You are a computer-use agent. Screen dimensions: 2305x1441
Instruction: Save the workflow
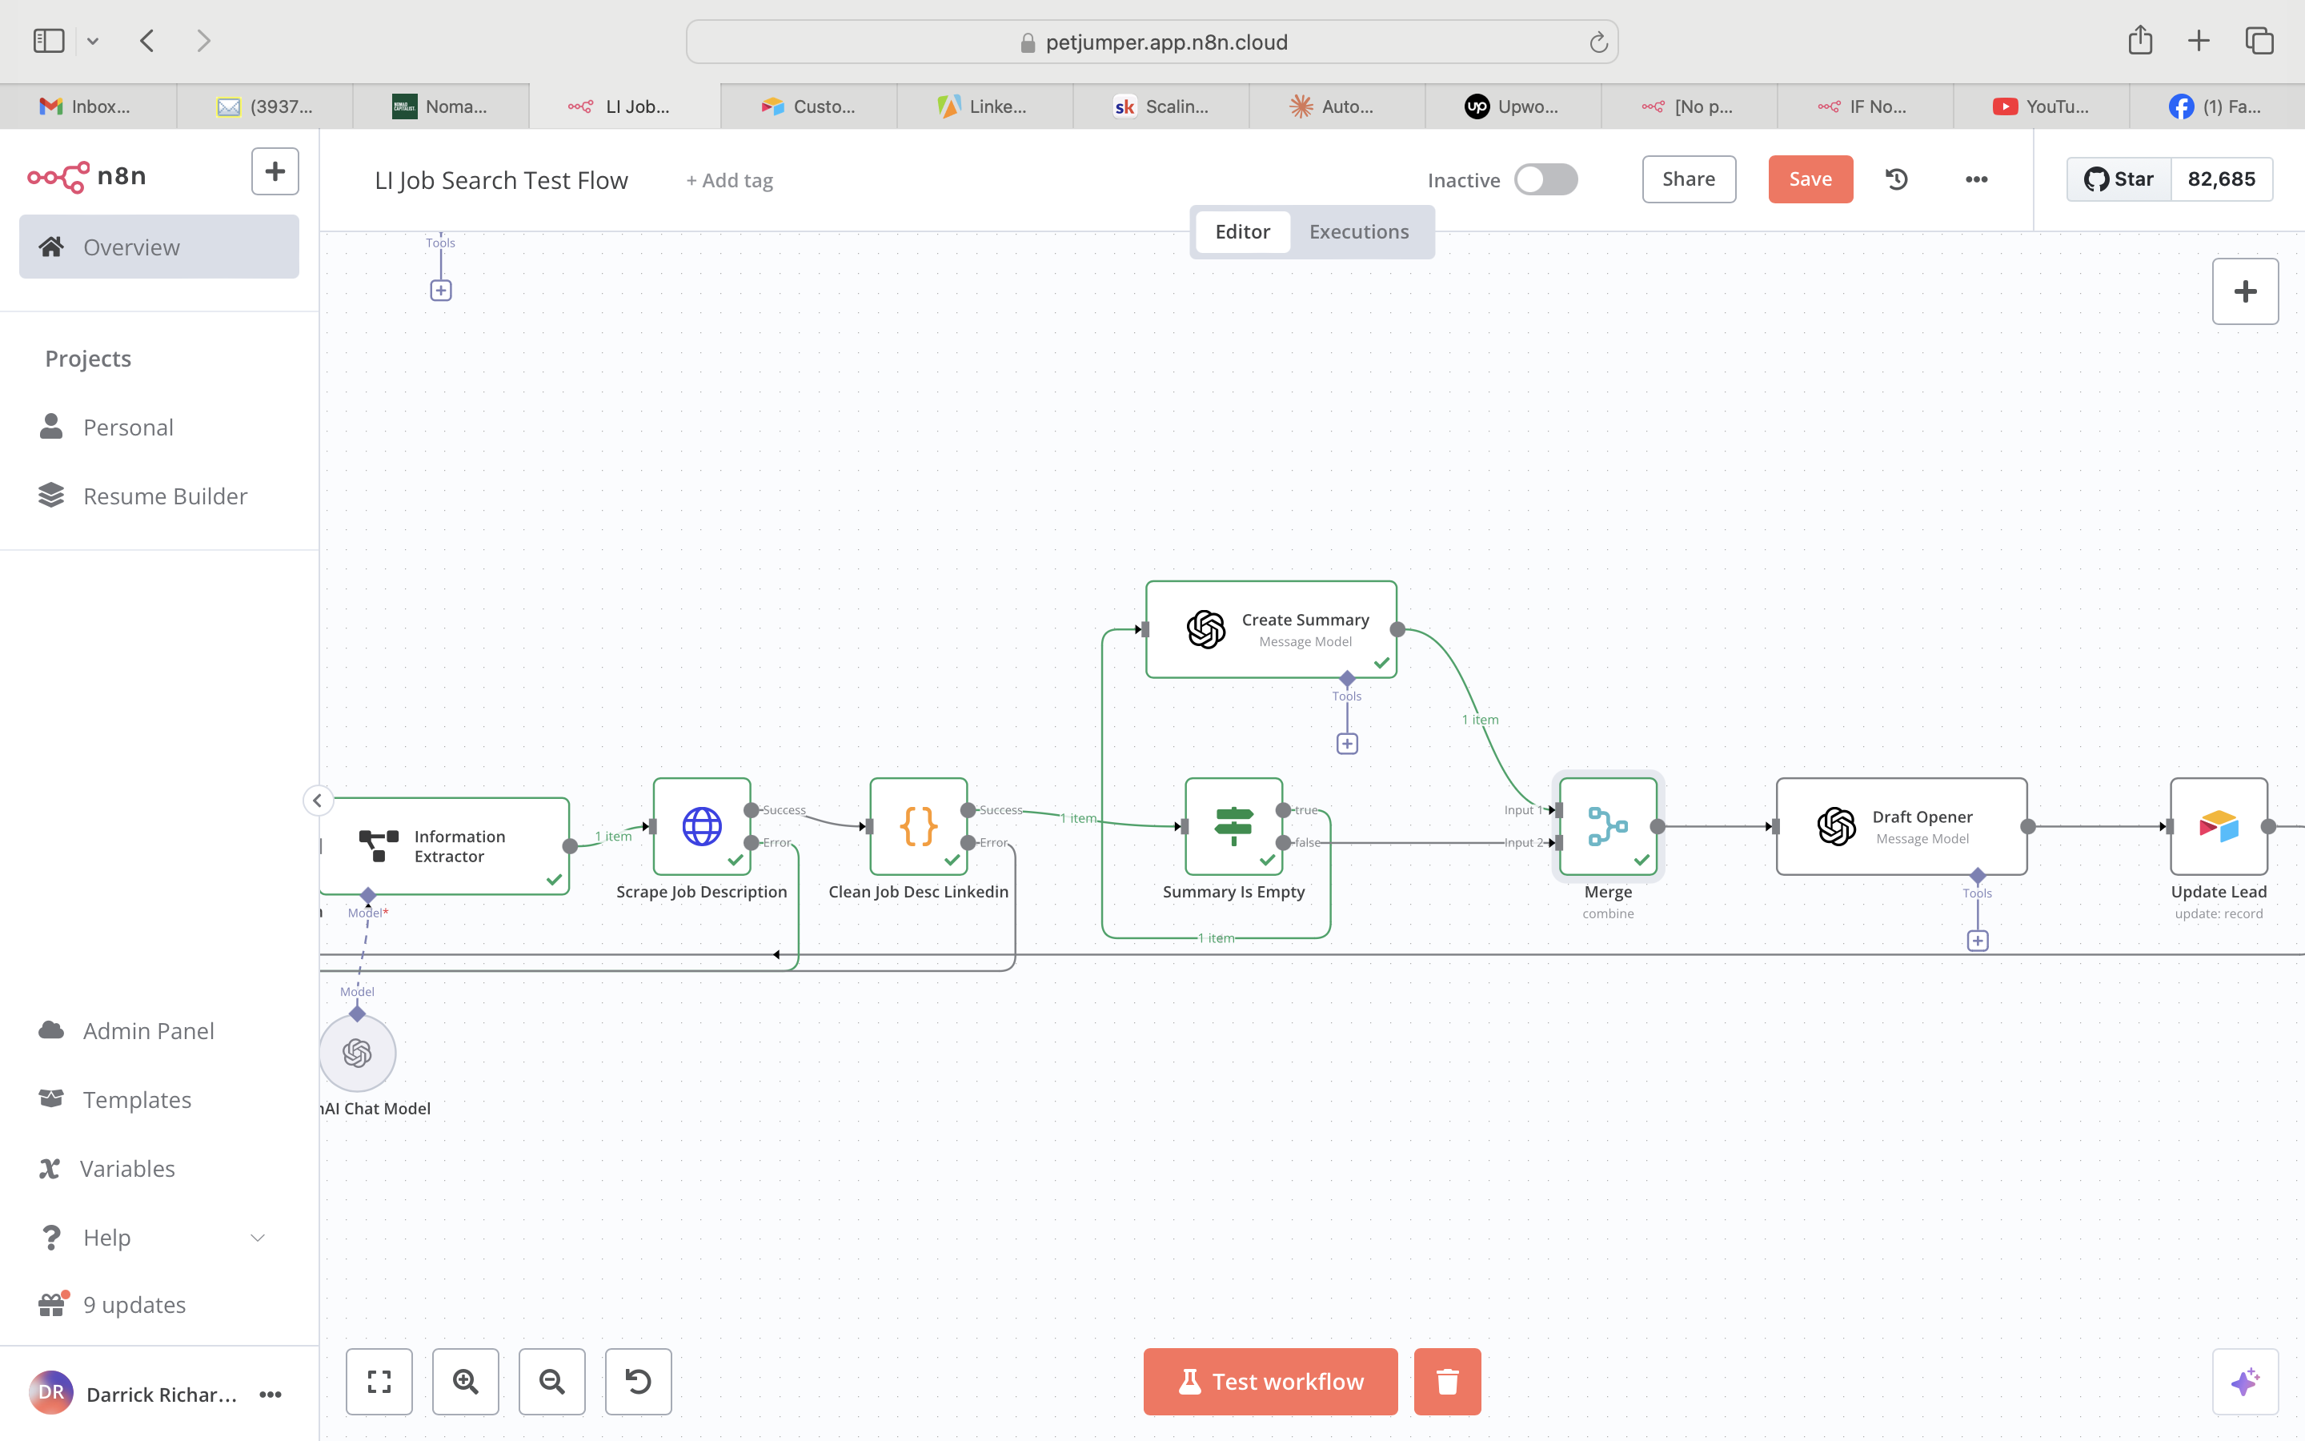click(1809, 179)
